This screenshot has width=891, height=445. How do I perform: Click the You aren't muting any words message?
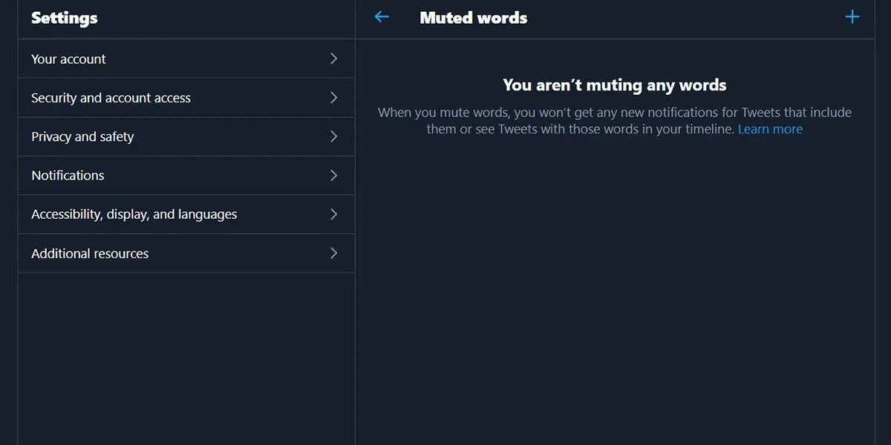tap(614, 85)
